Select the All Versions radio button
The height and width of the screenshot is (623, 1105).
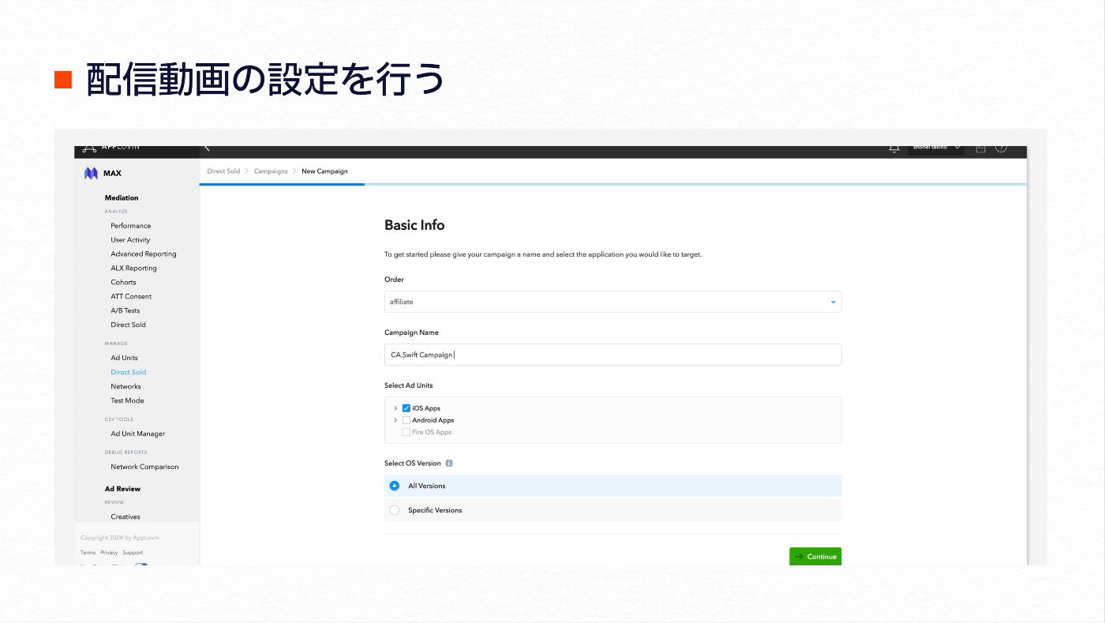click(395, 486)
